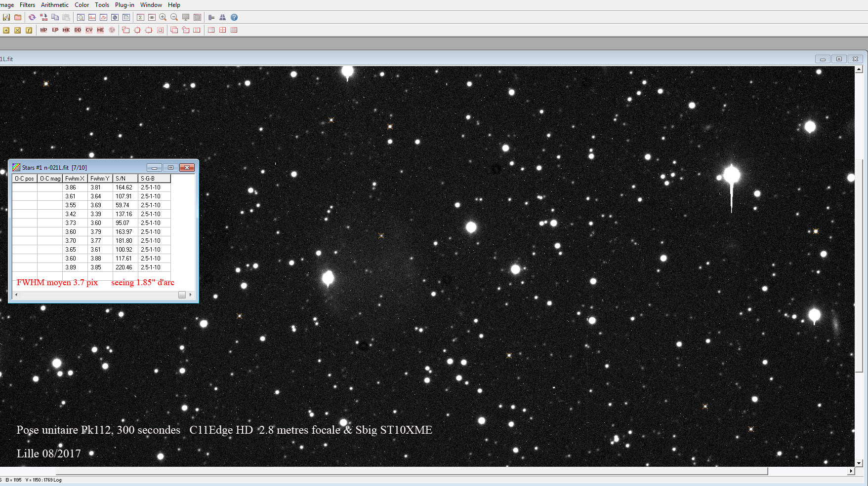Sort by the O-C mag column header
Viewport: 868px width, 486px height.
(x=50, y=179)
